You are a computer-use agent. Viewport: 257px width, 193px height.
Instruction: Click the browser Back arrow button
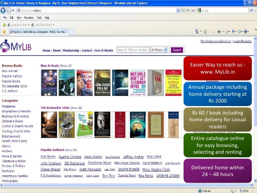tap(3, 11)
